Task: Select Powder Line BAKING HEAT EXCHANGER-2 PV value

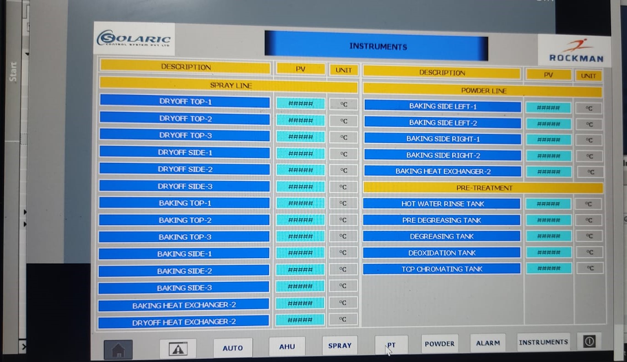Action: point(549,172)
